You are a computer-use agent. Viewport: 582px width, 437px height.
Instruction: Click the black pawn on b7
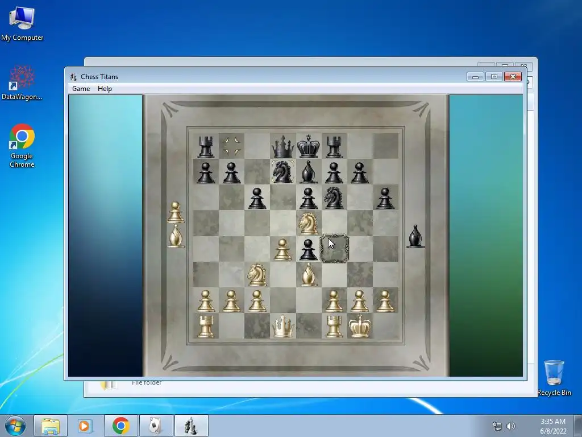(x=232, y=173)
